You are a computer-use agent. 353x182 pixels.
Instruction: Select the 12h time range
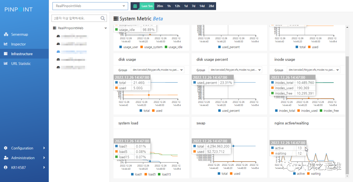177,6
